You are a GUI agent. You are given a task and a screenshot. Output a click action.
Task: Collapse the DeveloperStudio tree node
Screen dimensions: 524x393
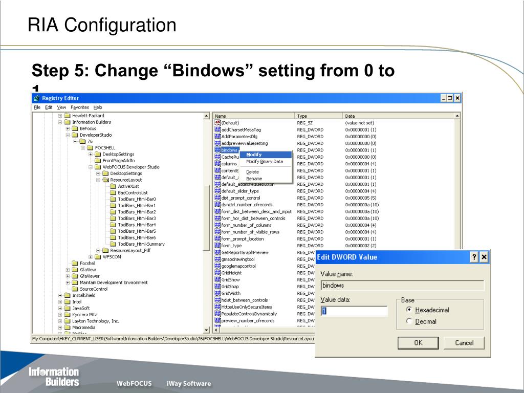(x=68, y=135)
